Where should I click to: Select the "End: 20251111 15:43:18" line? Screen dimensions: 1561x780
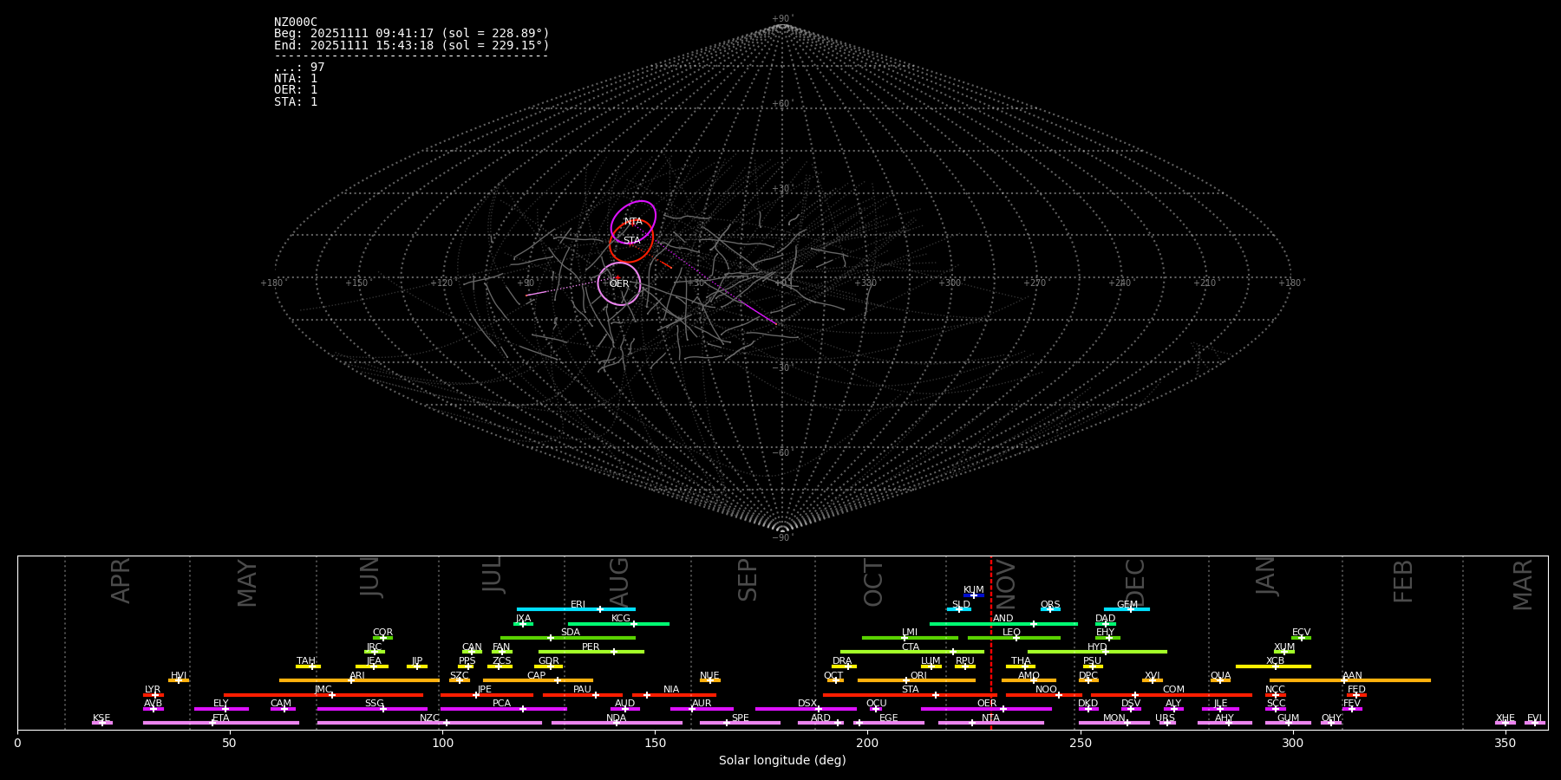coord(411,45)
